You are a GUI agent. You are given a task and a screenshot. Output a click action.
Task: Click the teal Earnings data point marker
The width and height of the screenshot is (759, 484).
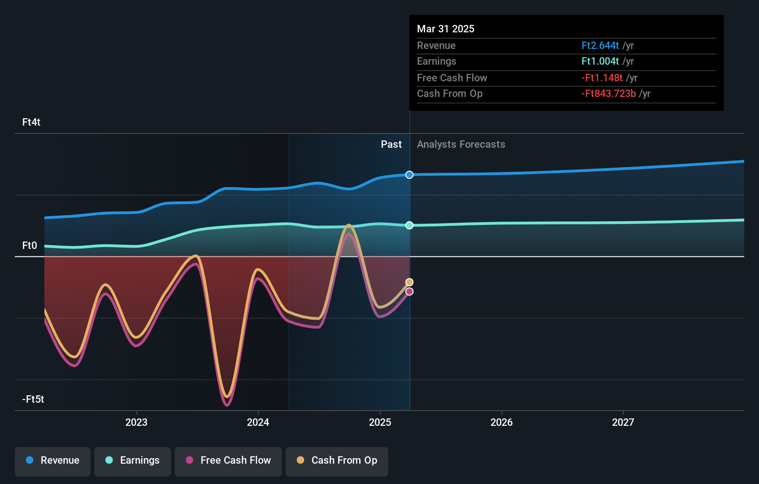click(410, 225)
